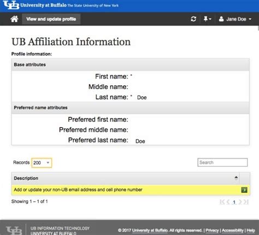Image resolution: width=259 pixels, height=235 pixels.
Task: Open the Accessibility footer link
Action: point(233,231)
